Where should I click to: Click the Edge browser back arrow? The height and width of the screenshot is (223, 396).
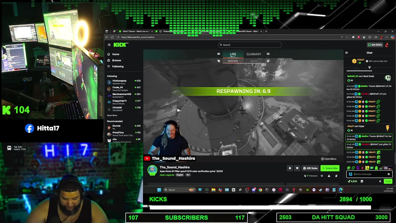coord(107,37)
